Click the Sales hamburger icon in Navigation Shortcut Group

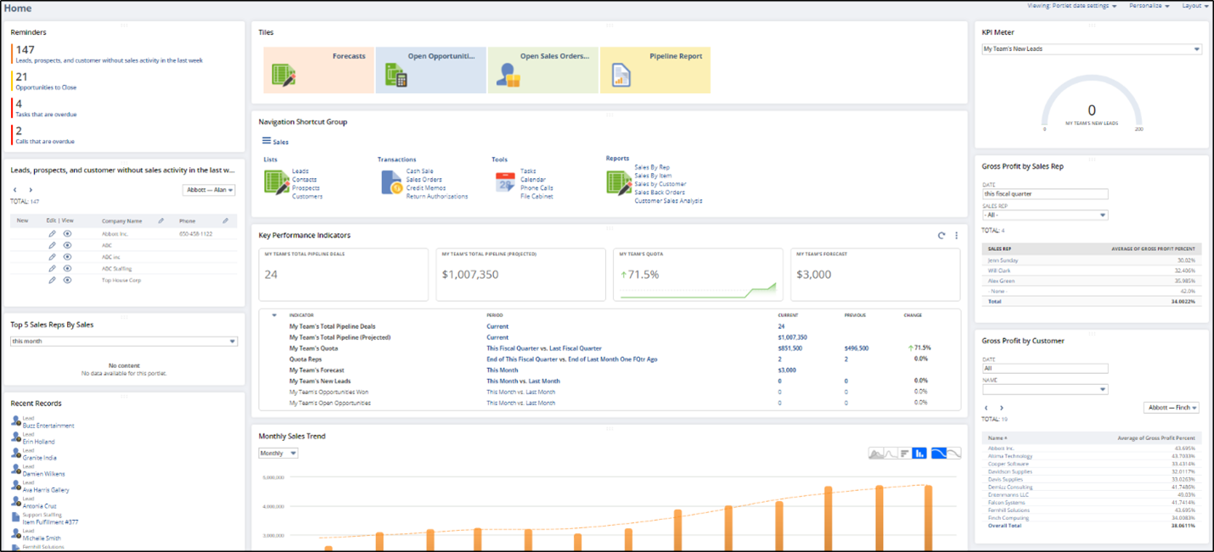(x=266, y=141)
